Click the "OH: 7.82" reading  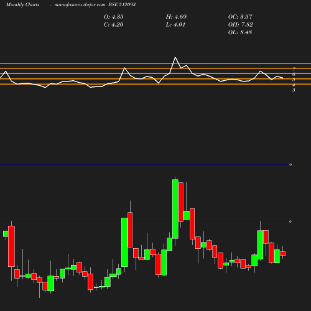[x=241, y=25]
